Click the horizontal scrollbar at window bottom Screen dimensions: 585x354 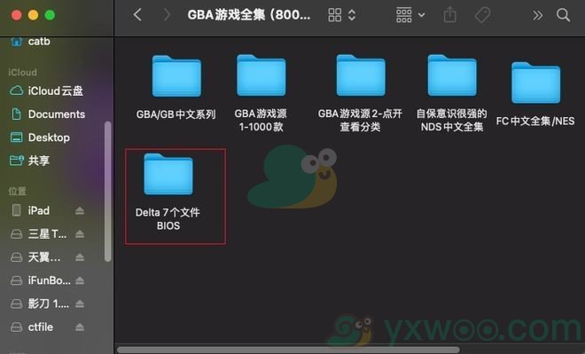coord(288,350)
